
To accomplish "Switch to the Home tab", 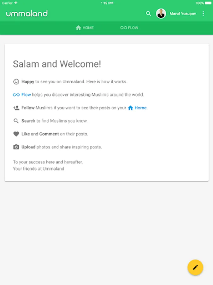I will pyautogui.click(x=85, y=28).
